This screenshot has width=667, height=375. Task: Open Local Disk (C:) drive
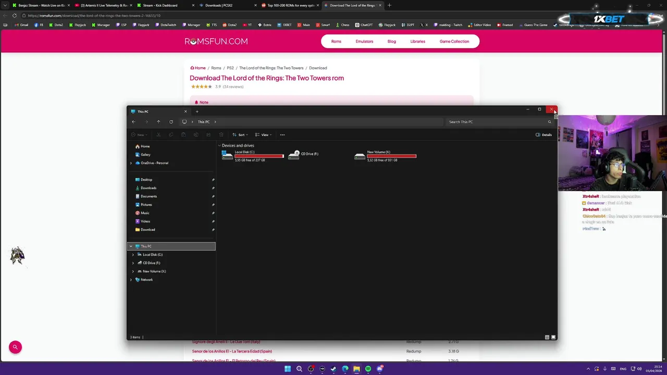[253, 156]
